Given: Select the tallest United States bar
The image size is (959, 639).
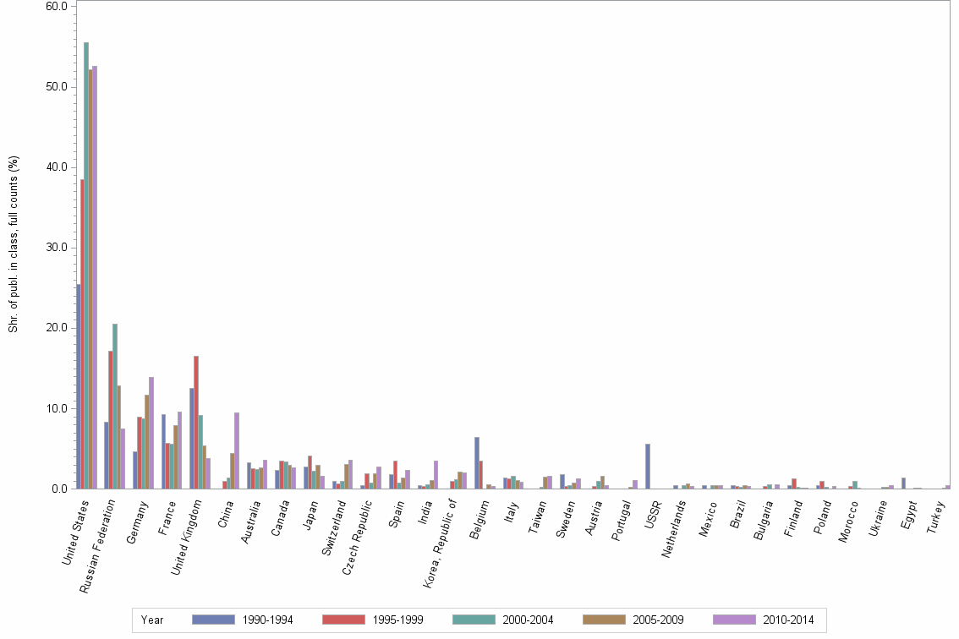Looking at the screenshot, I should [x=87, y=254].
